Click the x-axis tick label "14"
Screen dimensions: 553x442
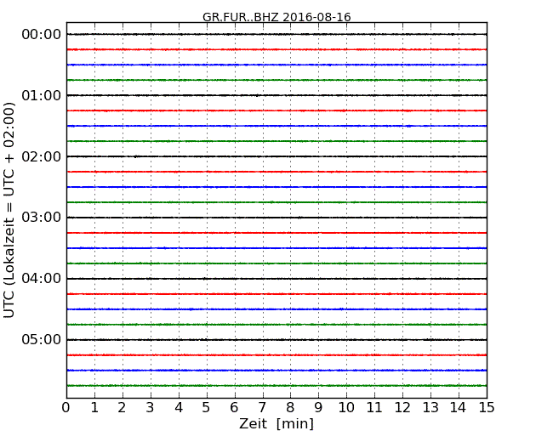point(459,408)
